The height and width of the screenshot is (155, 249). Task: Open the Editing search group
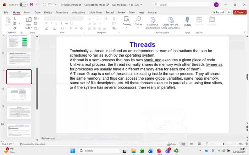click(138, 22)
